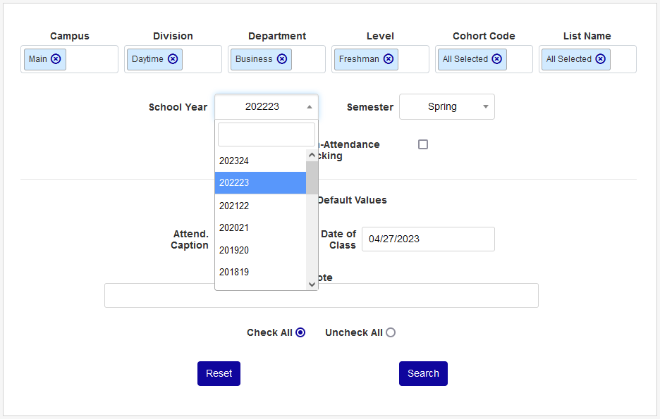Remove the Business department tag
660x419 pixels.
[282, 59]
